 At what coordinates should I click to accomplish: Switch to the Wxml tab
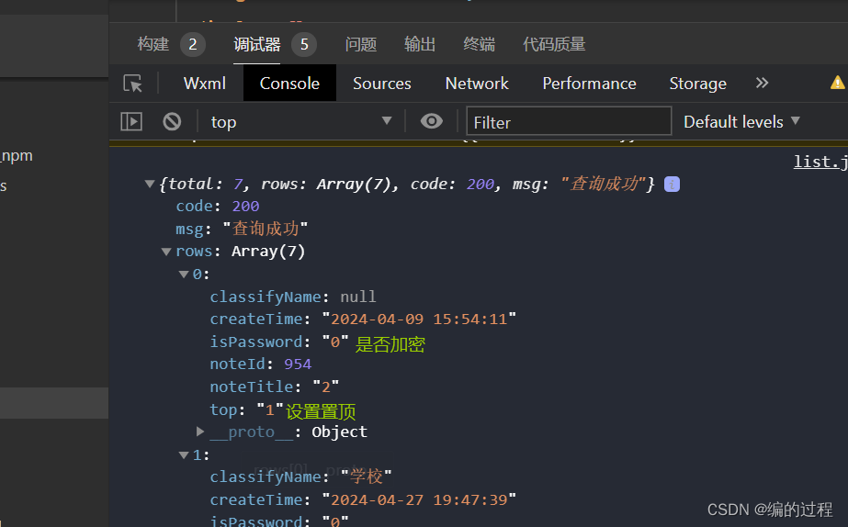point(205,84)
